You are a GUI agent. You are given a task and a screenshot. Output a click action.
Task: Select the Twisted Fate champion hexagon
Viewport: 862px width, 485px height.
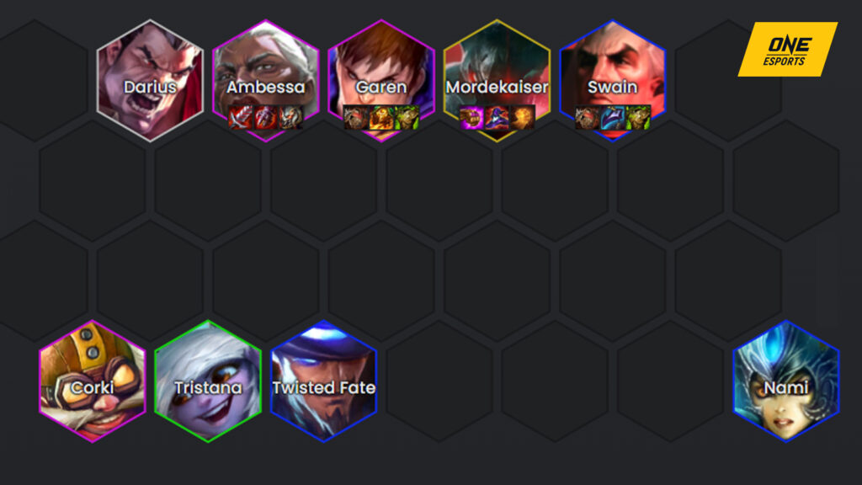[324, 381]
